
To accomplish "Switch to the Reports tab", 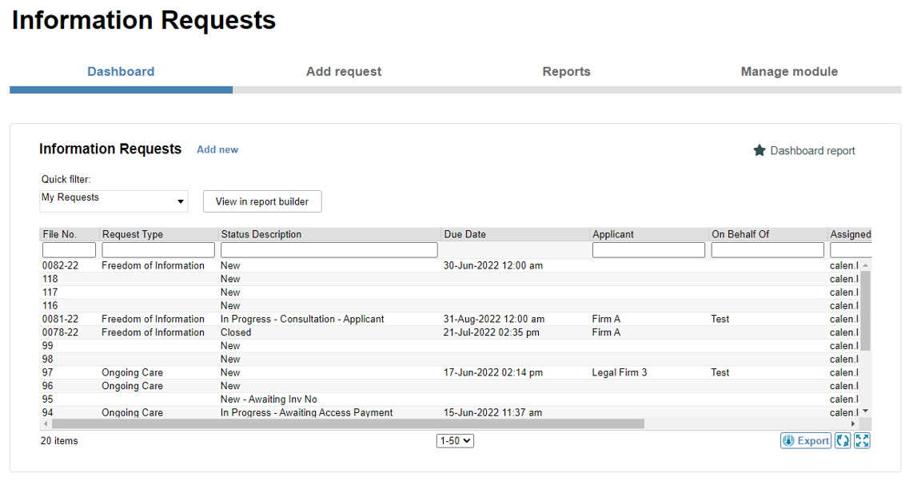I will click(567, 72).
